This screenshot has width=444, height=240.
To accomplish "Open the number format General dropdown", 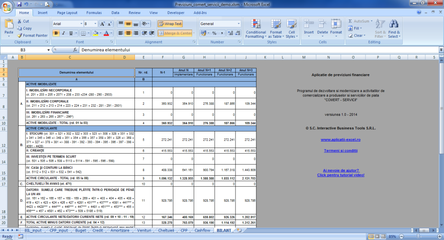I will [239, 24].
